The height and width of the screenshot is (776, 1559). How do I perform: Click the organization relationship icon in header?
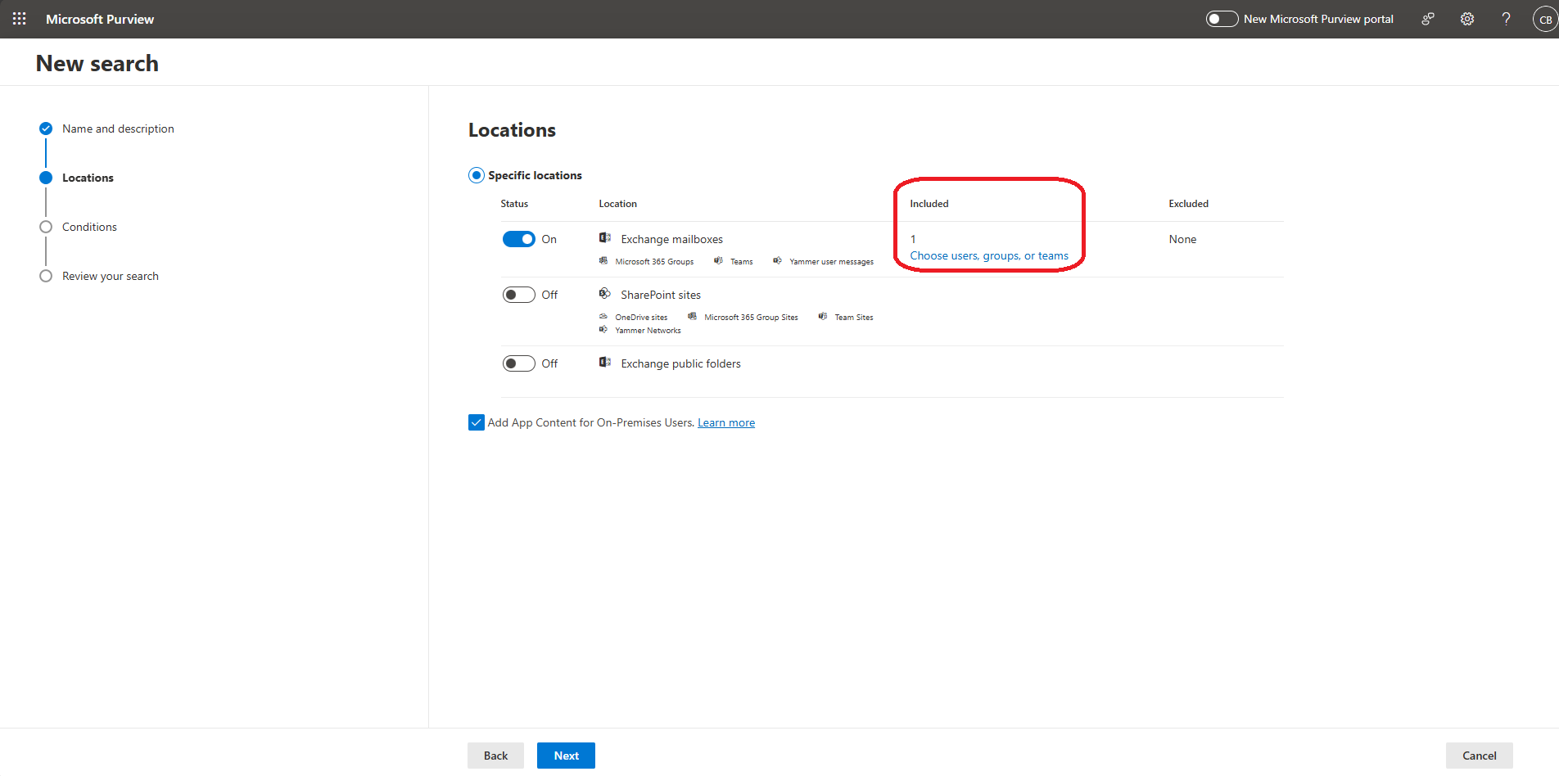click(x=1428, y=19)
